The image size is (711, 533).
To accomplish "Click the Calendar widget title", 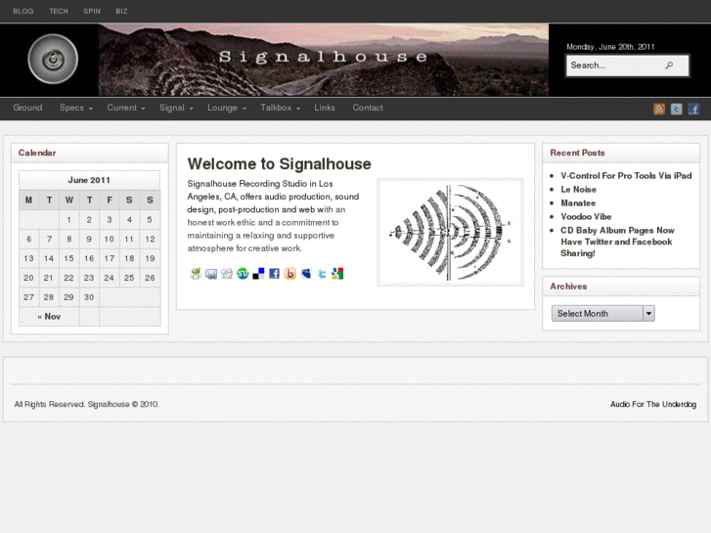I will [37, 153].
